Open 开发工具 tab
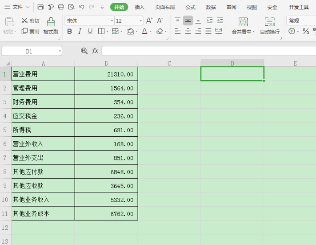The width and height of the screenshot is (316, 245). point(299,7)
